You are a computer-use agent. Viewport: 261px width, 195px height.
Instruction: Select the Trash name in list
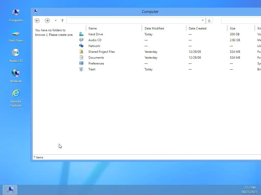[92, 69]
